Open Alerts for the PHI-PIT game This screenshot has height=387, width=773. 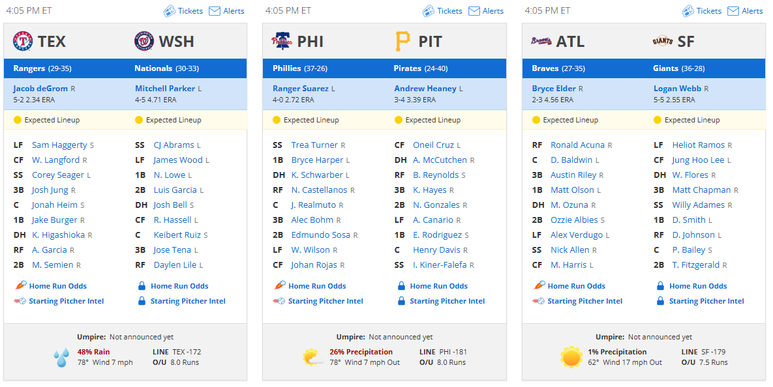[x=493, y=11]
